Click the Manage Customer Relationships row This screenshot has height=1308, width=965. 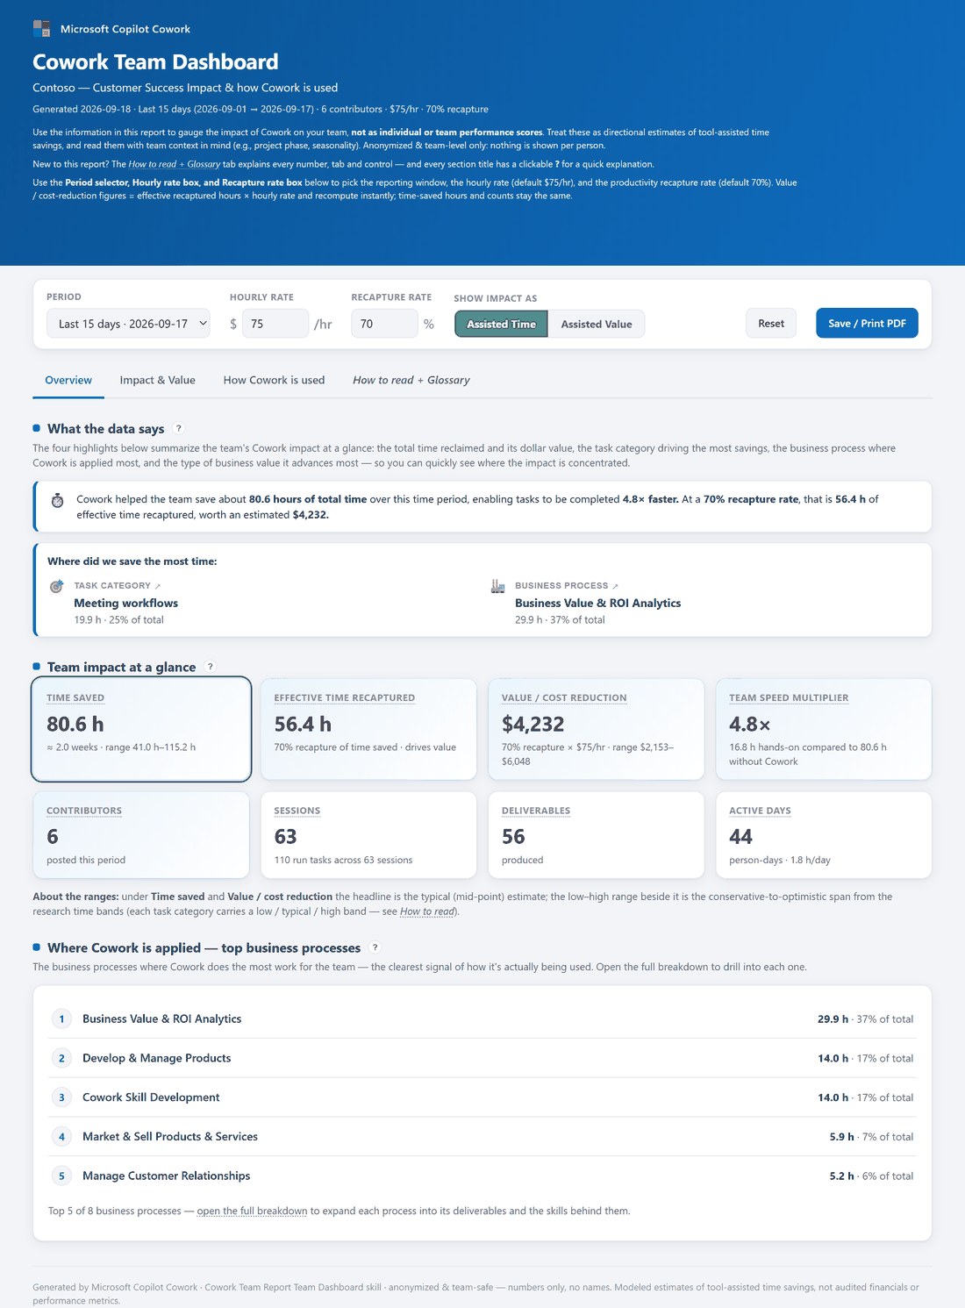(482, 1176)
